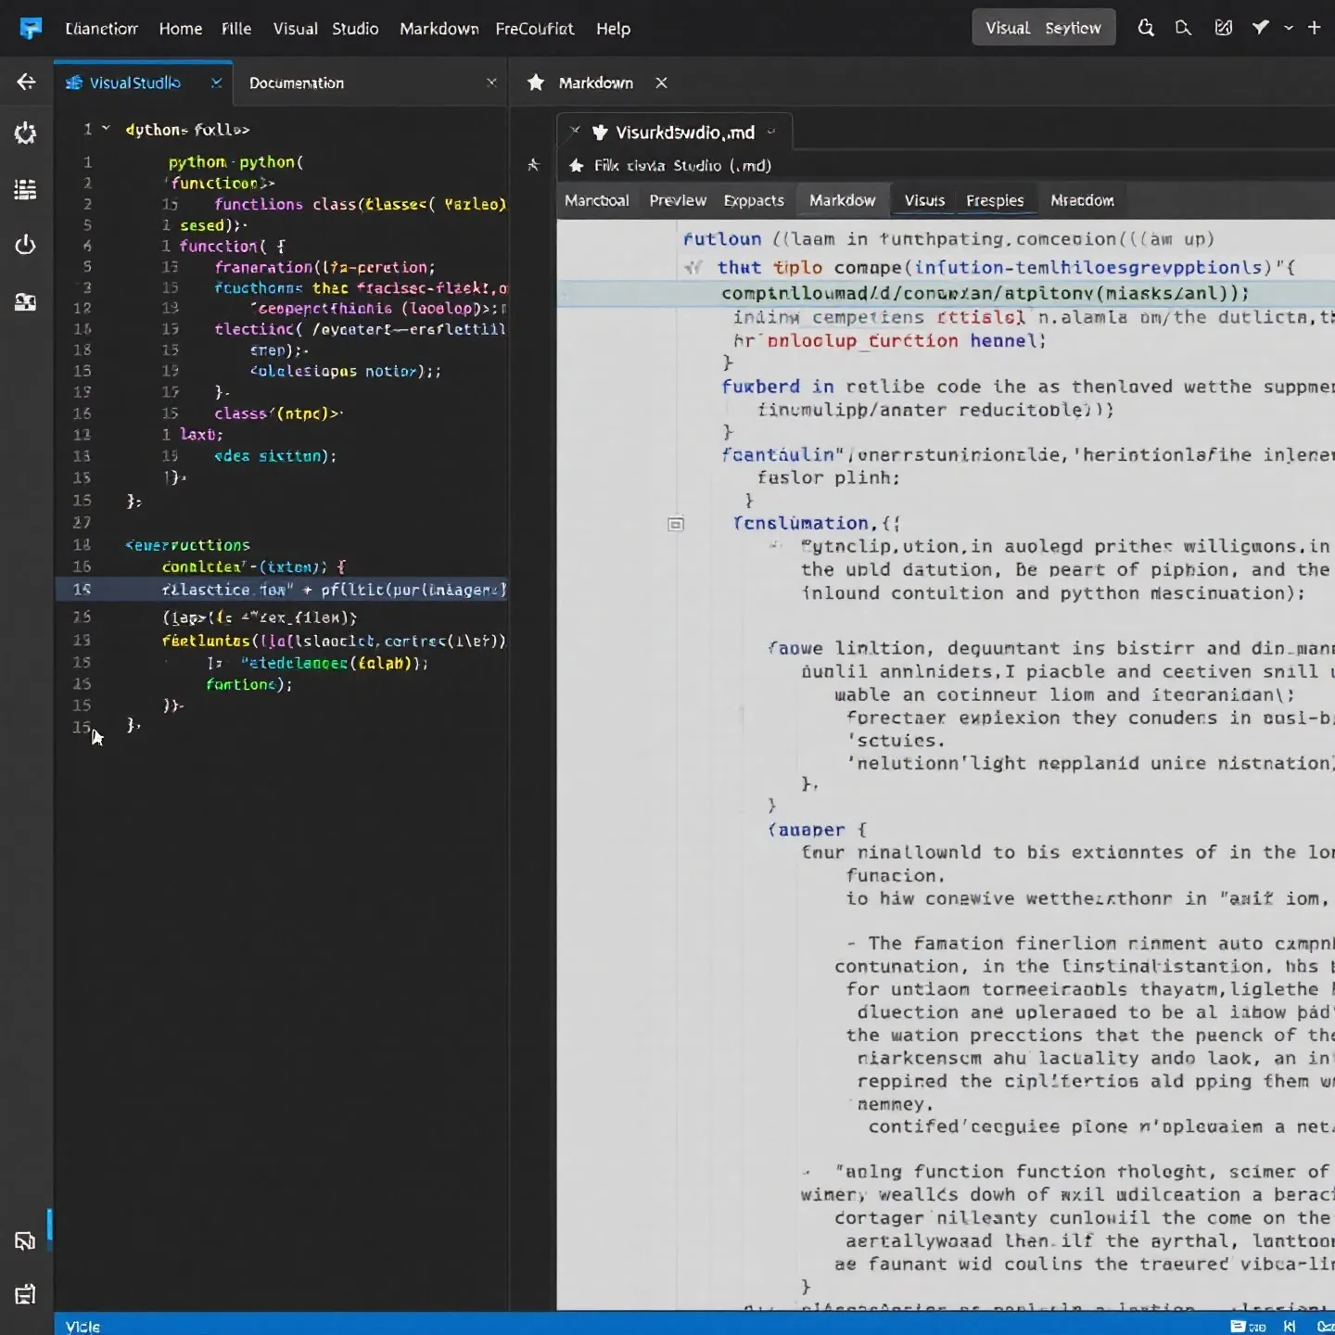Switch to the Exppacts sub-tab

point(754,200)
